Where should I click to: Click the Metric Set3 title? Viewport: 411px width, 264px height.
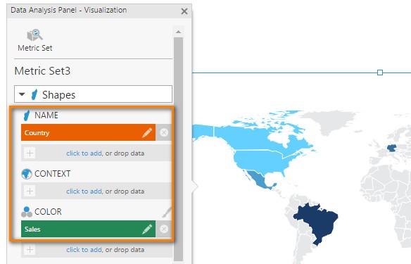tap(42, 71)
